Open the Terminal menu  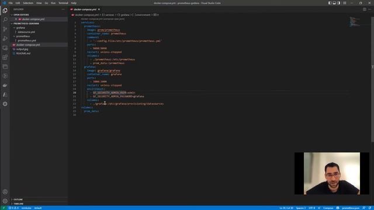[x=63, y=3]
